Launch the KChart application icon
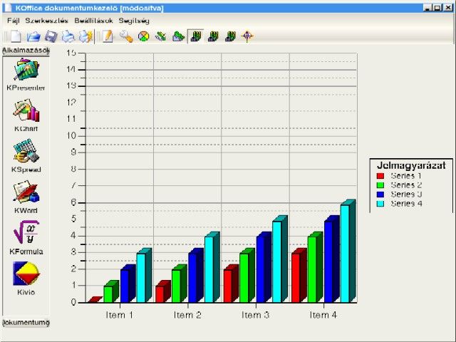 pos(26,111)
